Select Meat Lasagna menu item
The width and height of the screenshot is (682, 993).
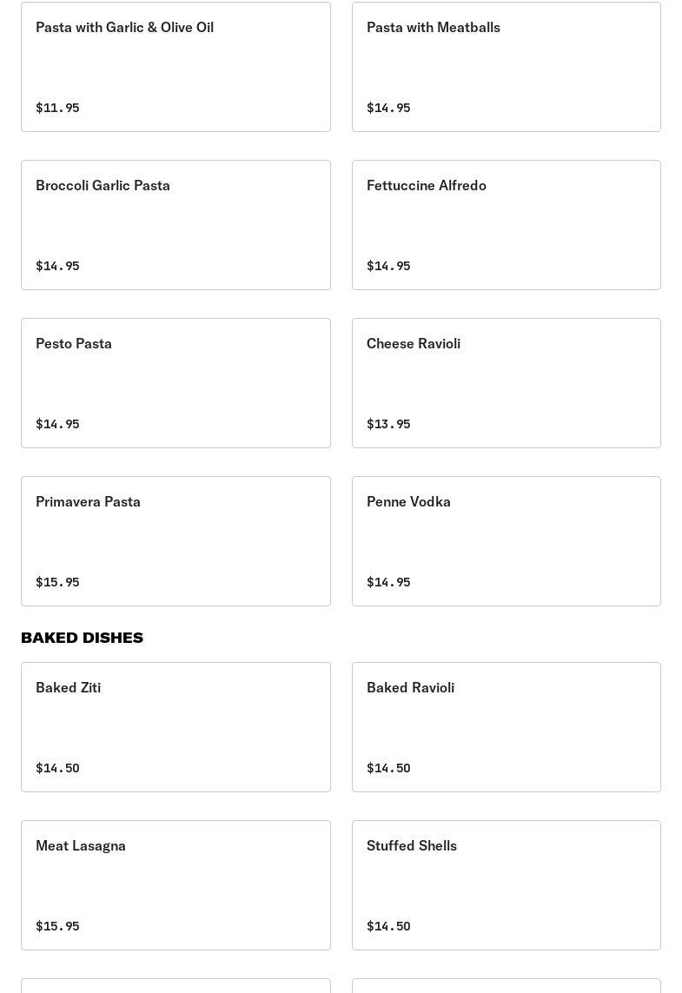click(x=175, y=885)
